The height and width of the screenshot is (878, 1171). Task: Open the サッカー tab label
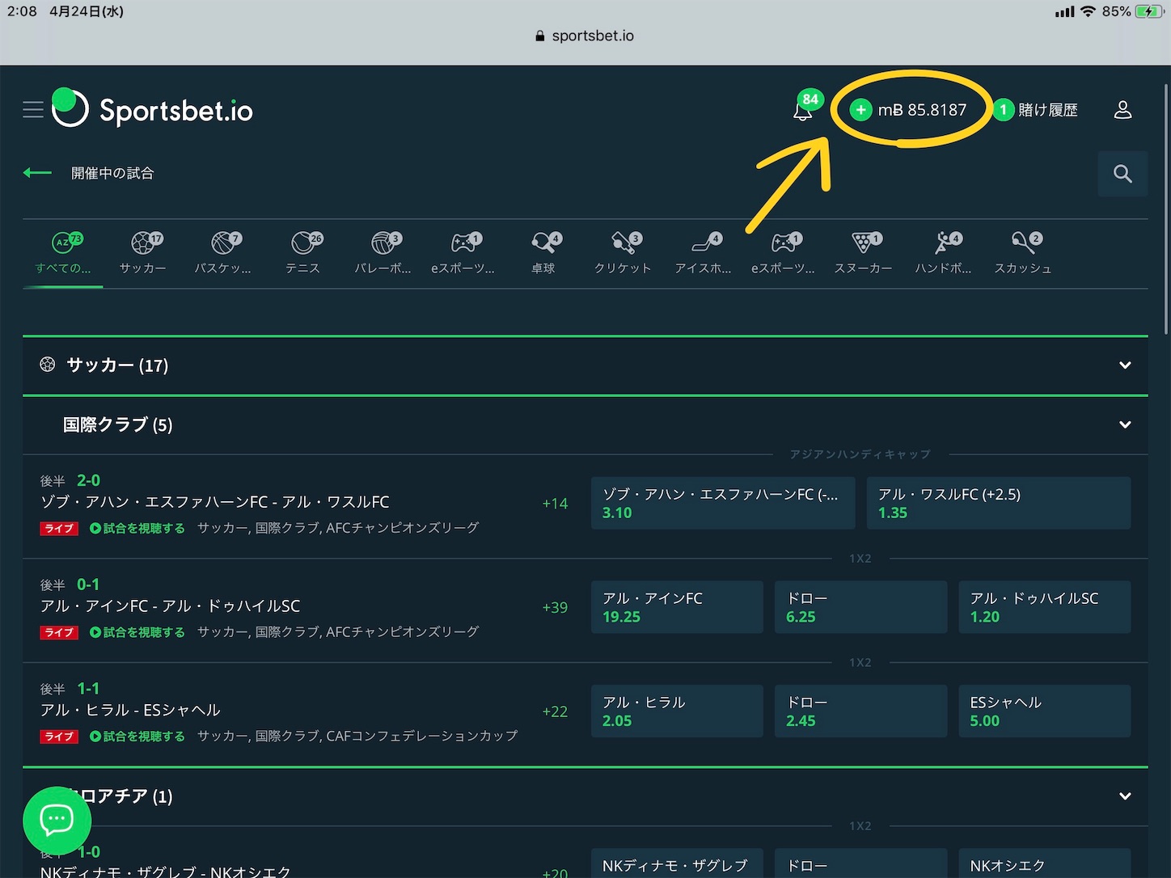pos(143,268)
